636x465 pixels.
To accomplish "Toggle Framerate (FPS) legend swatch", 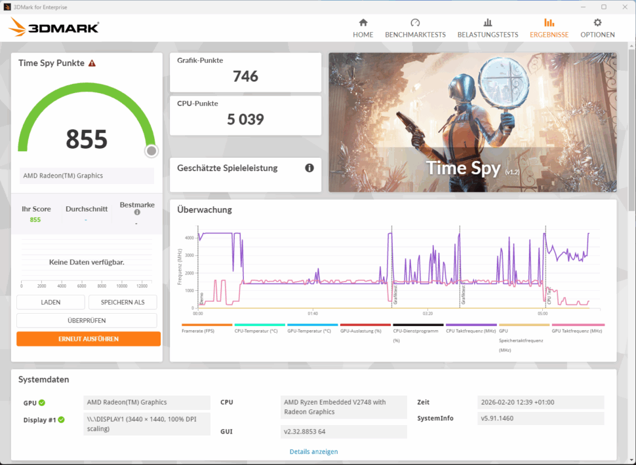I will [x=207, y=325].
